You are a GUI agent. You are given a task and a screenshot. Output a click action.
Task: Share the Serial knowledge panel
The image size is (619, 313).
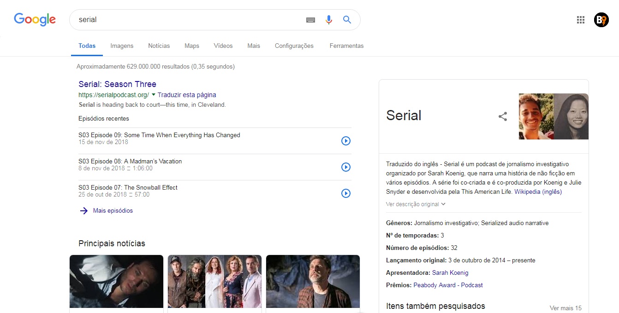tap(503, 116)
